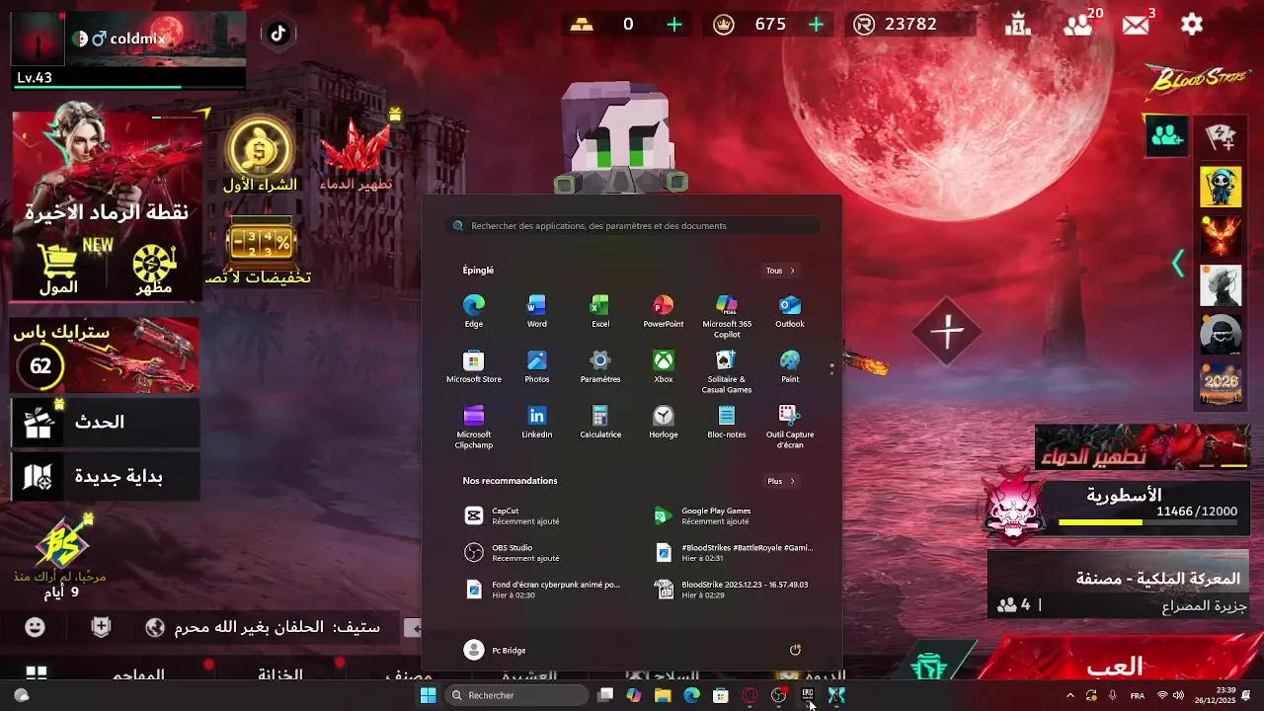Launch Photos app from Start menu
This screenshot has width=1264, height=711.
click(537, 366)
